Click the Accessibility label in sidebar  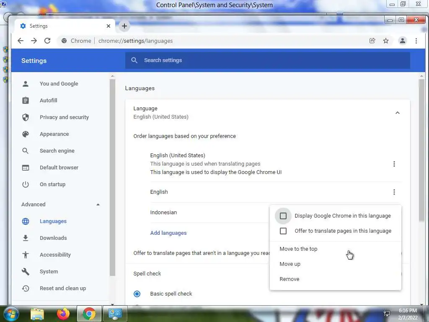click(x=55, y=255)
